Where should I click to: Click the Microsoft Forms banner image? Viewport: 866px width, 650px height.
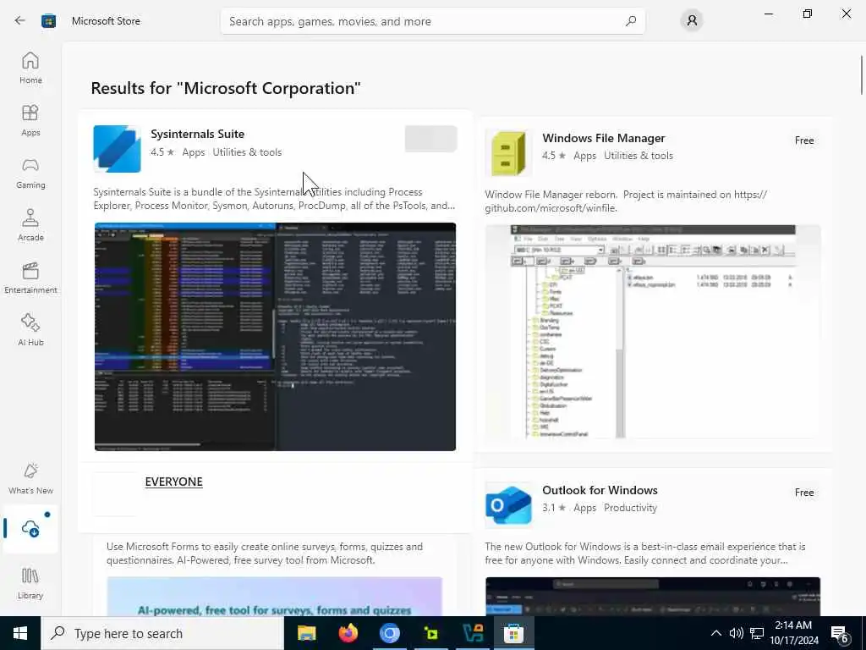[x=275, y=597]
